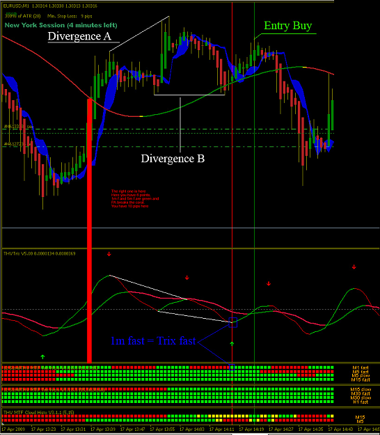Screen dimensions: 380x435
Task: Select the New York Session countdown label
Action: (61, 25)
